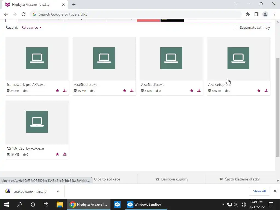280x210 pixels.
Task: Download the CS 1.6_v36_by AxA.exe file
Action: tap(65, 154)
